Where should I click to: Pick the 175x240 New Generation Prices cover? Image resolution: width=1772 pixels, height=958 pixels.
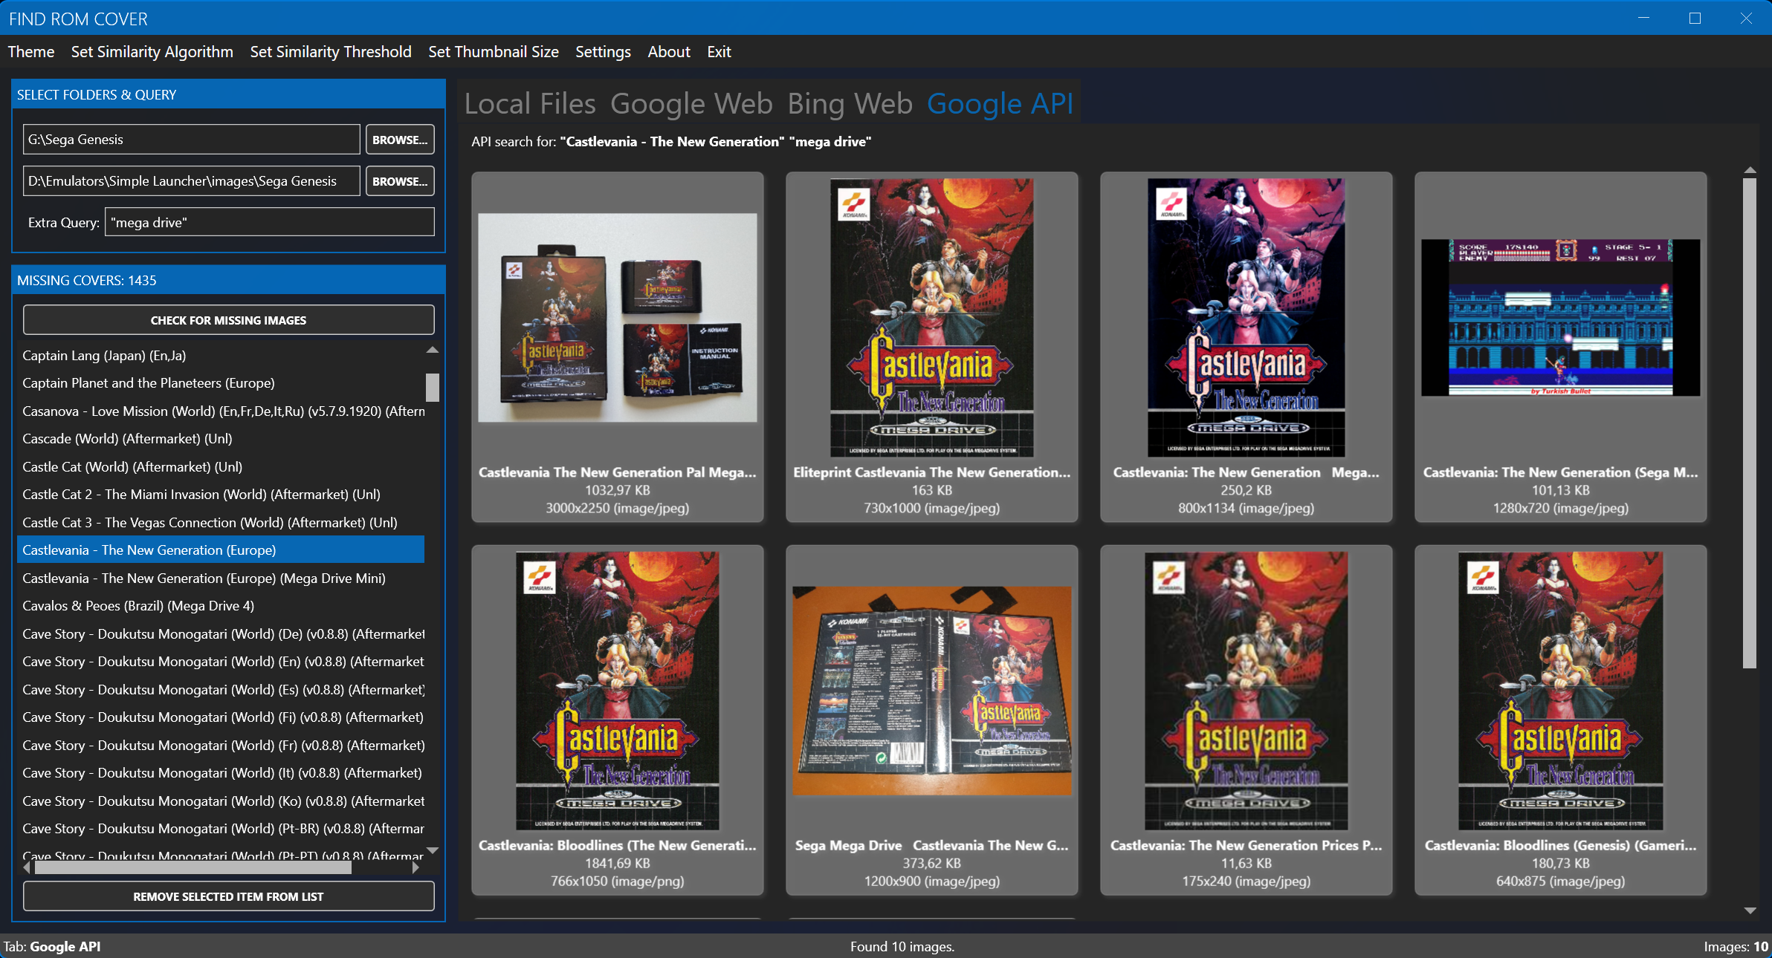(1246, 720)
